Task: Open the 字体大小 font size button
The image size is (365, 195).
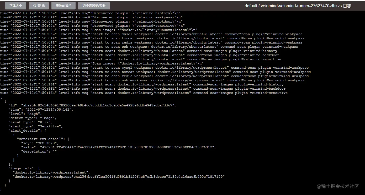Action: [x=15, y=6]
